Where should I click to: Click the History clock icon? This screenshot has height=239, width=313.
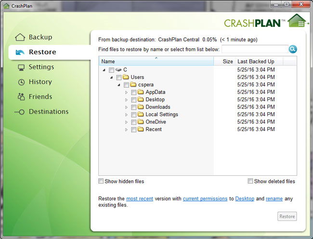click(x=21, y=82)
